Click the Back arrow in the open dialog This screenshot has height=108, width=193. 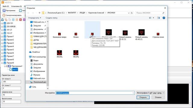29,13
